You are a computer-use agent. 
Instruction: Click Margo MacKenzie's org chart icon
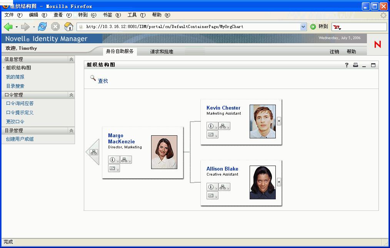(x=126, y=160)
